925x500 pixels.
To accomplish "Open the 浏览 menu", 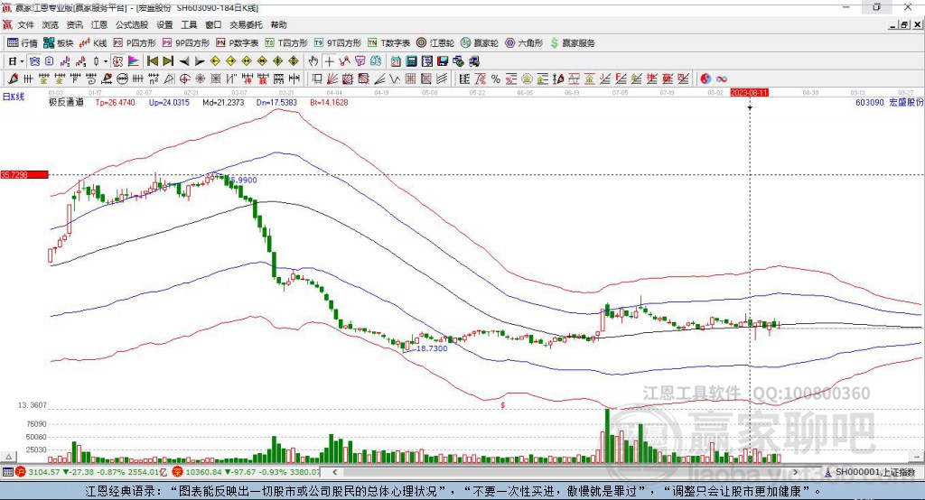I will [x=51, y=24].
